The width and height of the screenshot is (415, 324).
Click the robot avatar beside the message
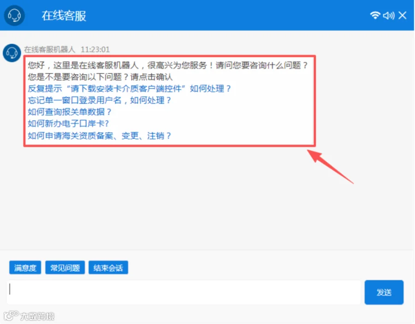12,53
